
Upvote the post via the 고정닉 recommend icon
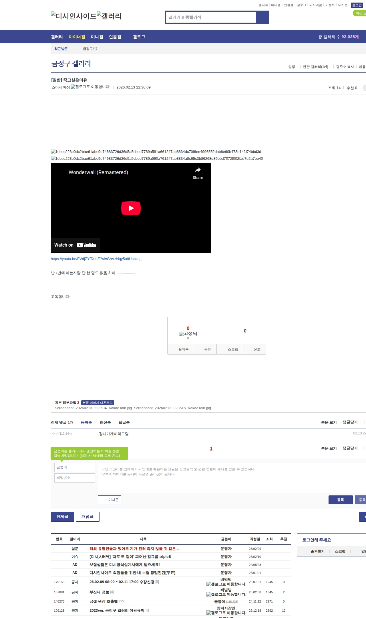tap(188, 334)
